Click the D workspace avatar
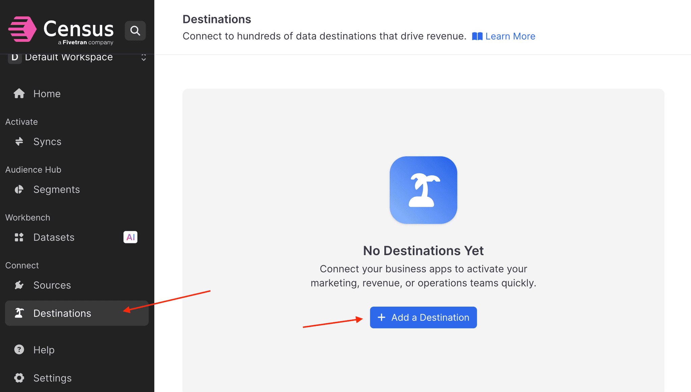This screenshot has width=691, height=392. (15, 57)
